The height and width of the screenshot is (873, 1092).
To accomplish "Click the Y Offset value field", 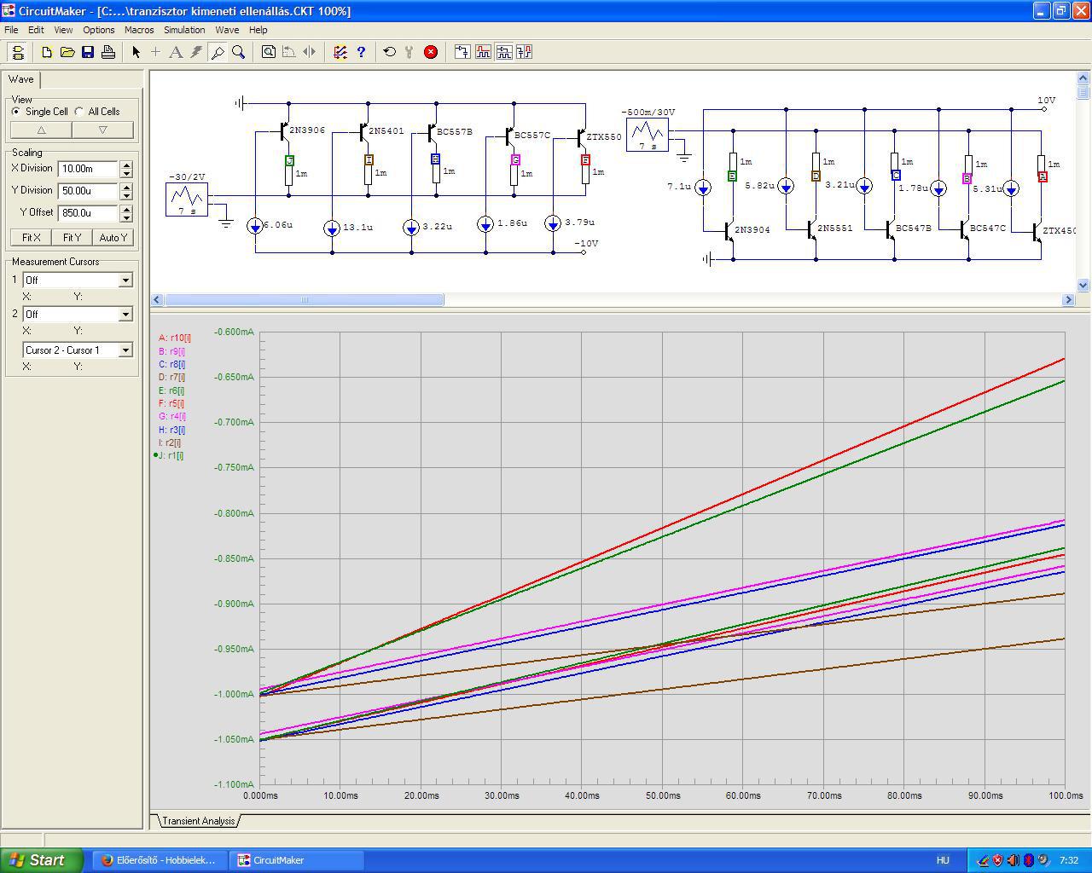I will point(89,213).
